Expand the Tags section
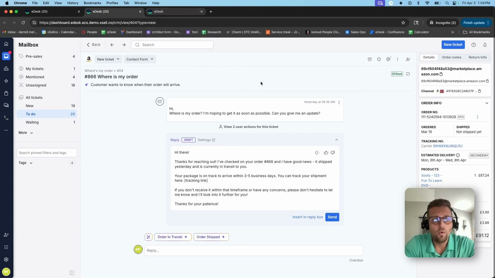This screenshot has width=495, height=278. click(26, 163)
